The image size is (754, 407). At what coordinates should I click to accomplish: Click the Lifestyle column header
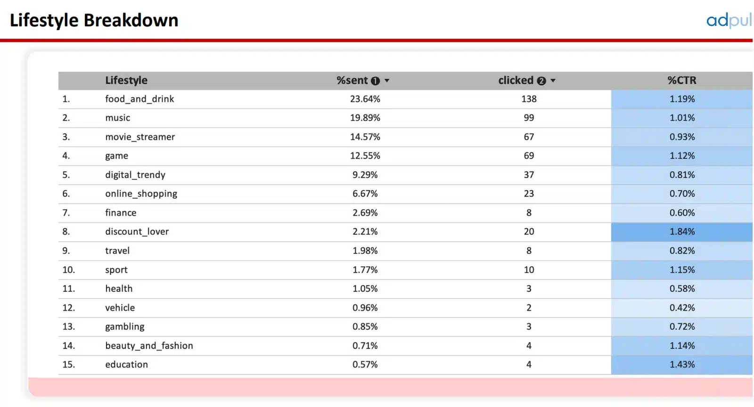click(x=126, y=81)
